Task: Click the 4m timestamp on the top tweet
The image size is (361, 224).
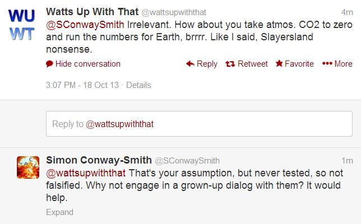Action: coord(346,12)
